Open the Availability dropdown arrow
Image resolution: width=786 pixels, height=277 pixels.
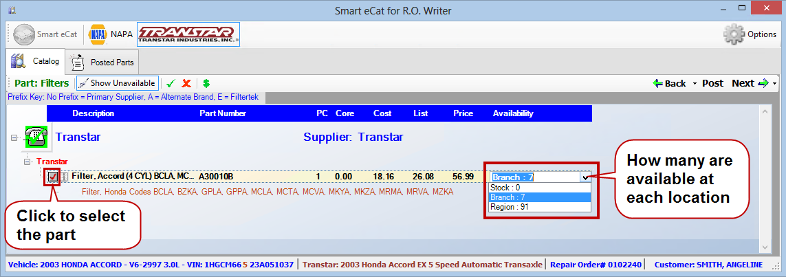585,177
